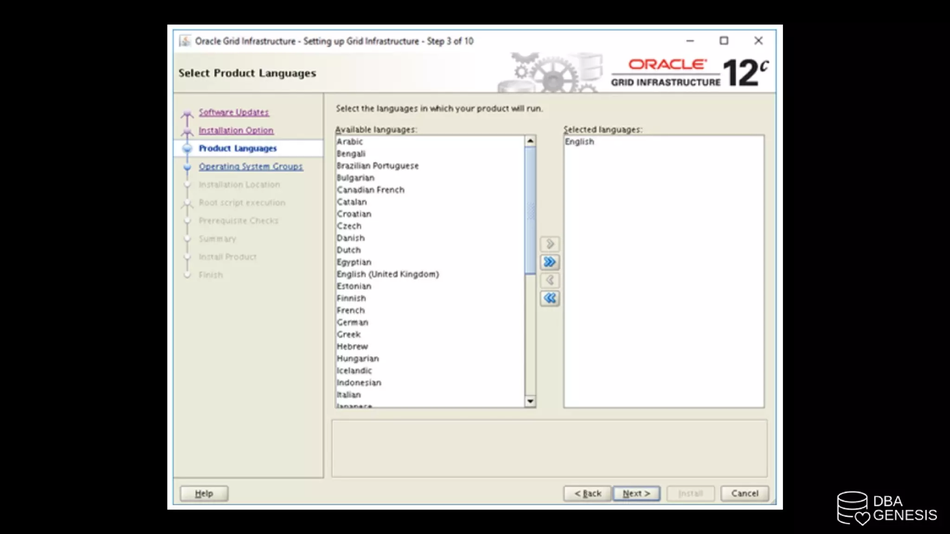Open Help for the installer

point(204,493)
